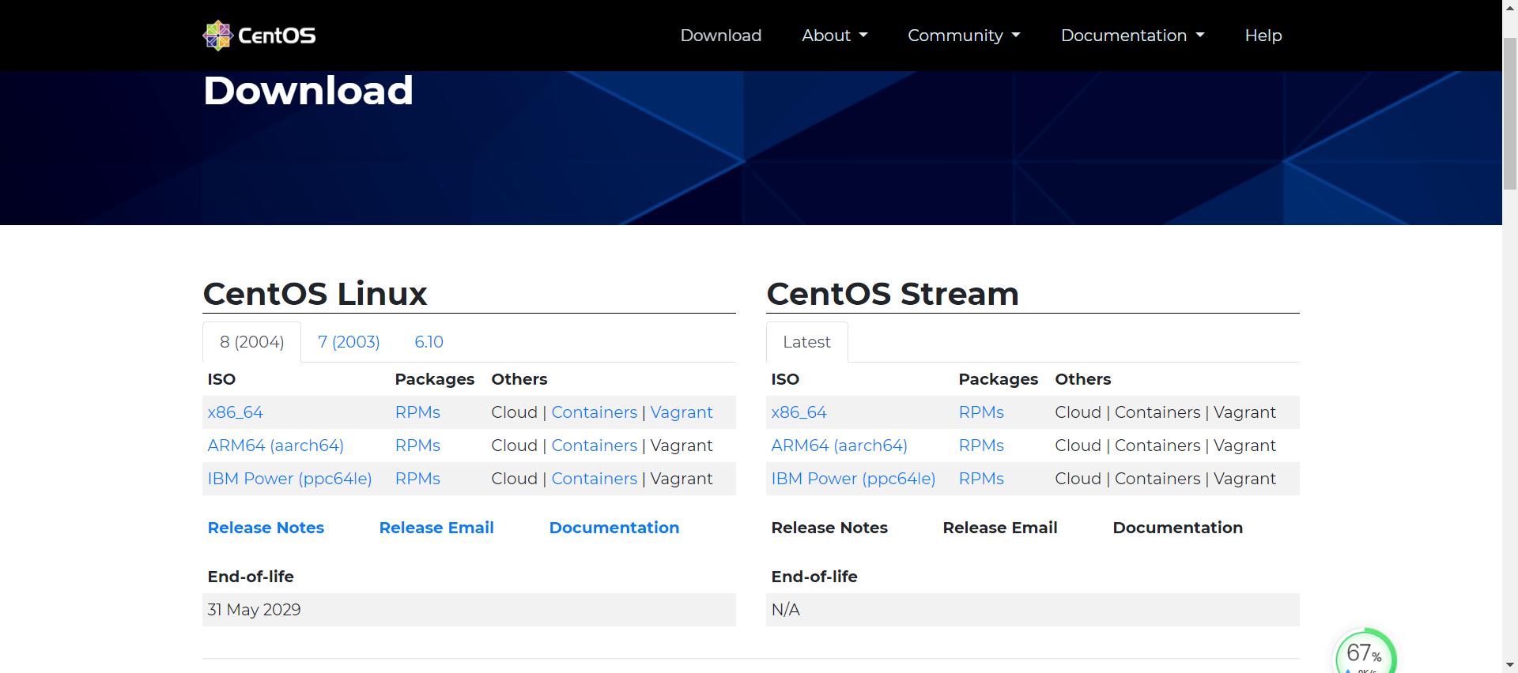Image resolution: width=1518 pixels, height=673 pixels.
Task: Expand the About dropdown menu
Action: 835,36
